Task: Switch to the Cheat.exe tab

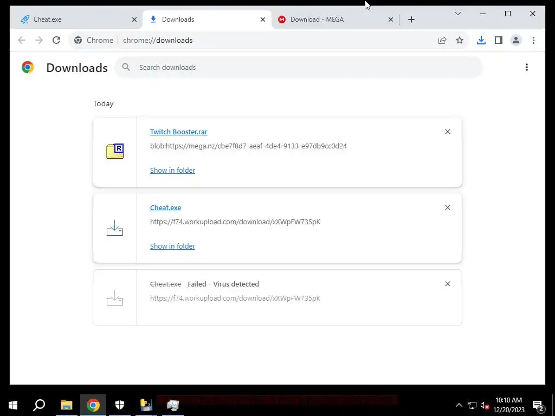Action: point(76,19)
